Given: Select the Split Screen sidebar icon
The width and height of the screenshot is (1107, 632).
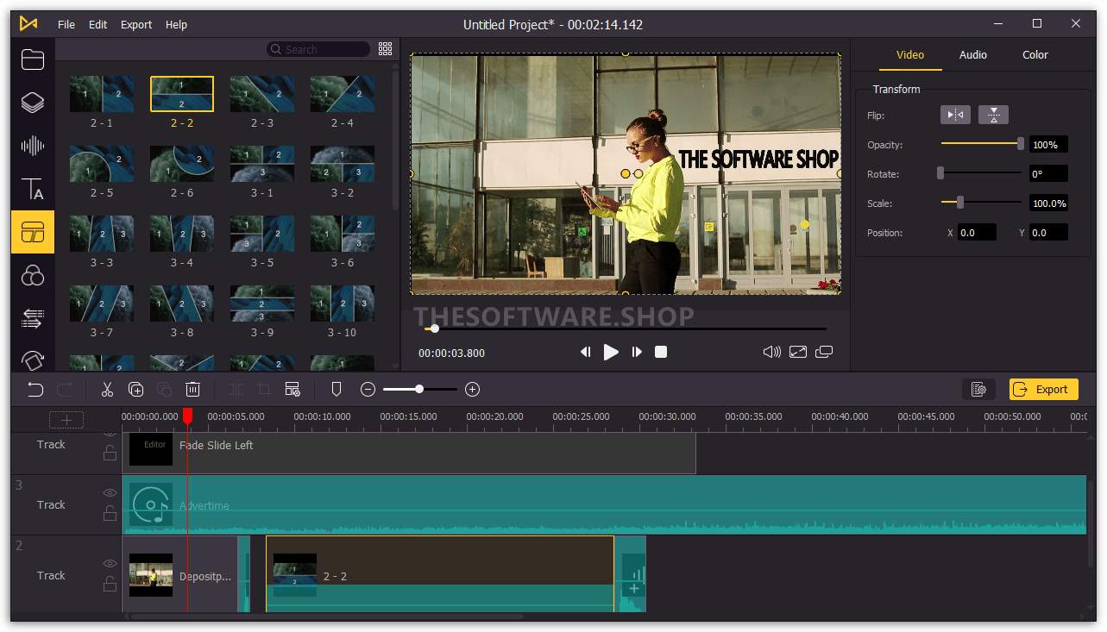Looking at the screenshot, I should tap(33, 232).
